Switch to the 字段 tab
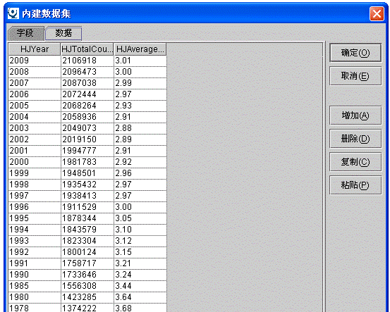 point(25,33)
